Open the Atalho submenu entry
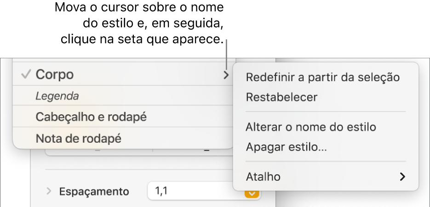This screenshot has width=430, height=207. point(264,177)
